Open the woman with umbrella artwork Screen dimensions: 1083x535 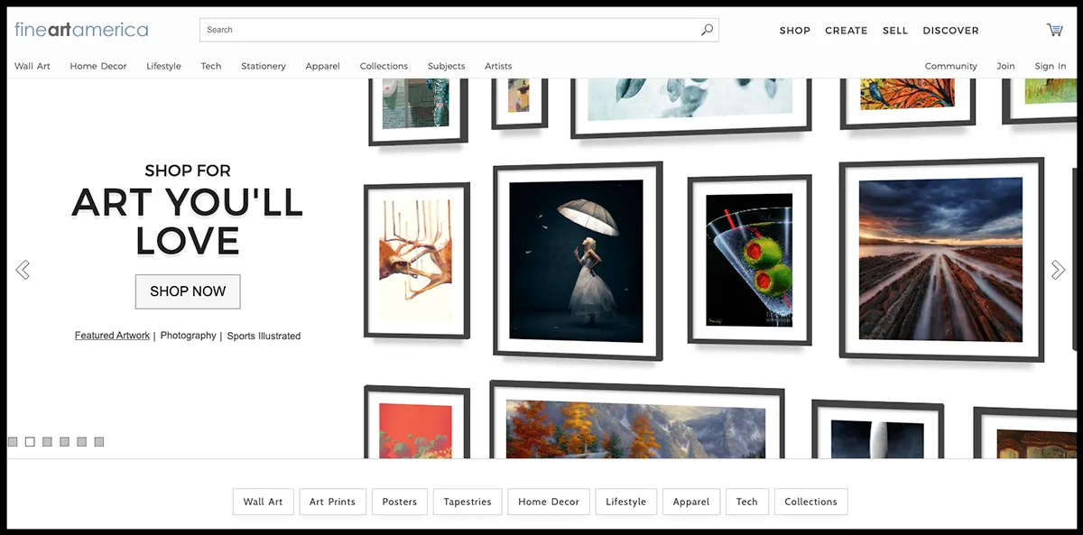(577, 260)
